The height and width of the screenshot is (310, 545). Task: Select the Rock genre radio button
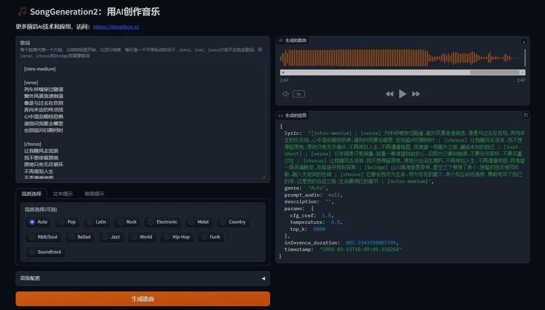(121, 222)
